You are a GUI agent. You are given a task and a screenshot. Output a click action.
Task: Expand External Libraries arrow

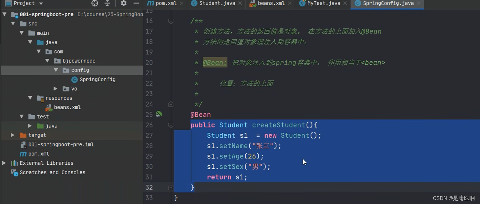tap(4, 163)
